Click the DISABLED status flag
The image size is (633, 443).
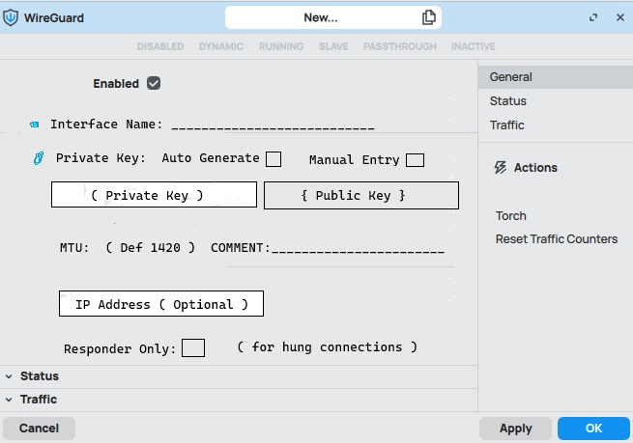160,46
